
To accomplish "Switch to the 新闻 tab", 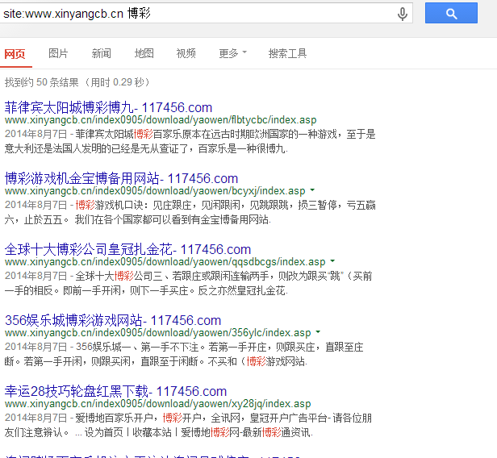I will 101,53.
